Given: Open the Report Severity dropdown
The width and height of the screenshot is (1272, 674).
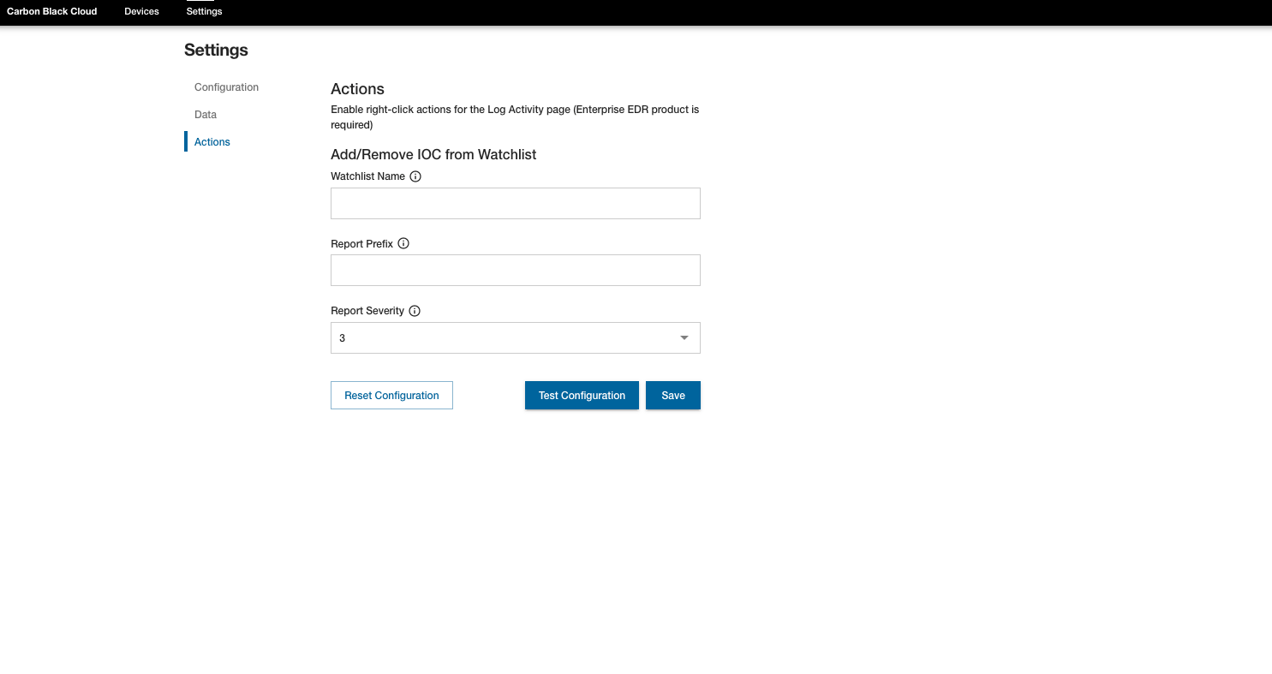Looking at the screenshot, I should pyautogui.click(x=515, y=337).
